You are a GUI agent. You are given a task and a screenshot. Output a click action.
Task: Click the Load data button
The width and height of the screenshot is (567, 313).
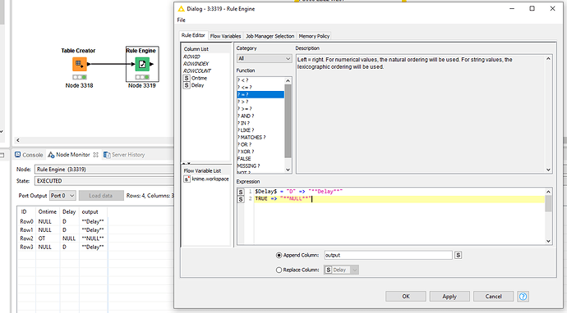[x=101, y=196]
